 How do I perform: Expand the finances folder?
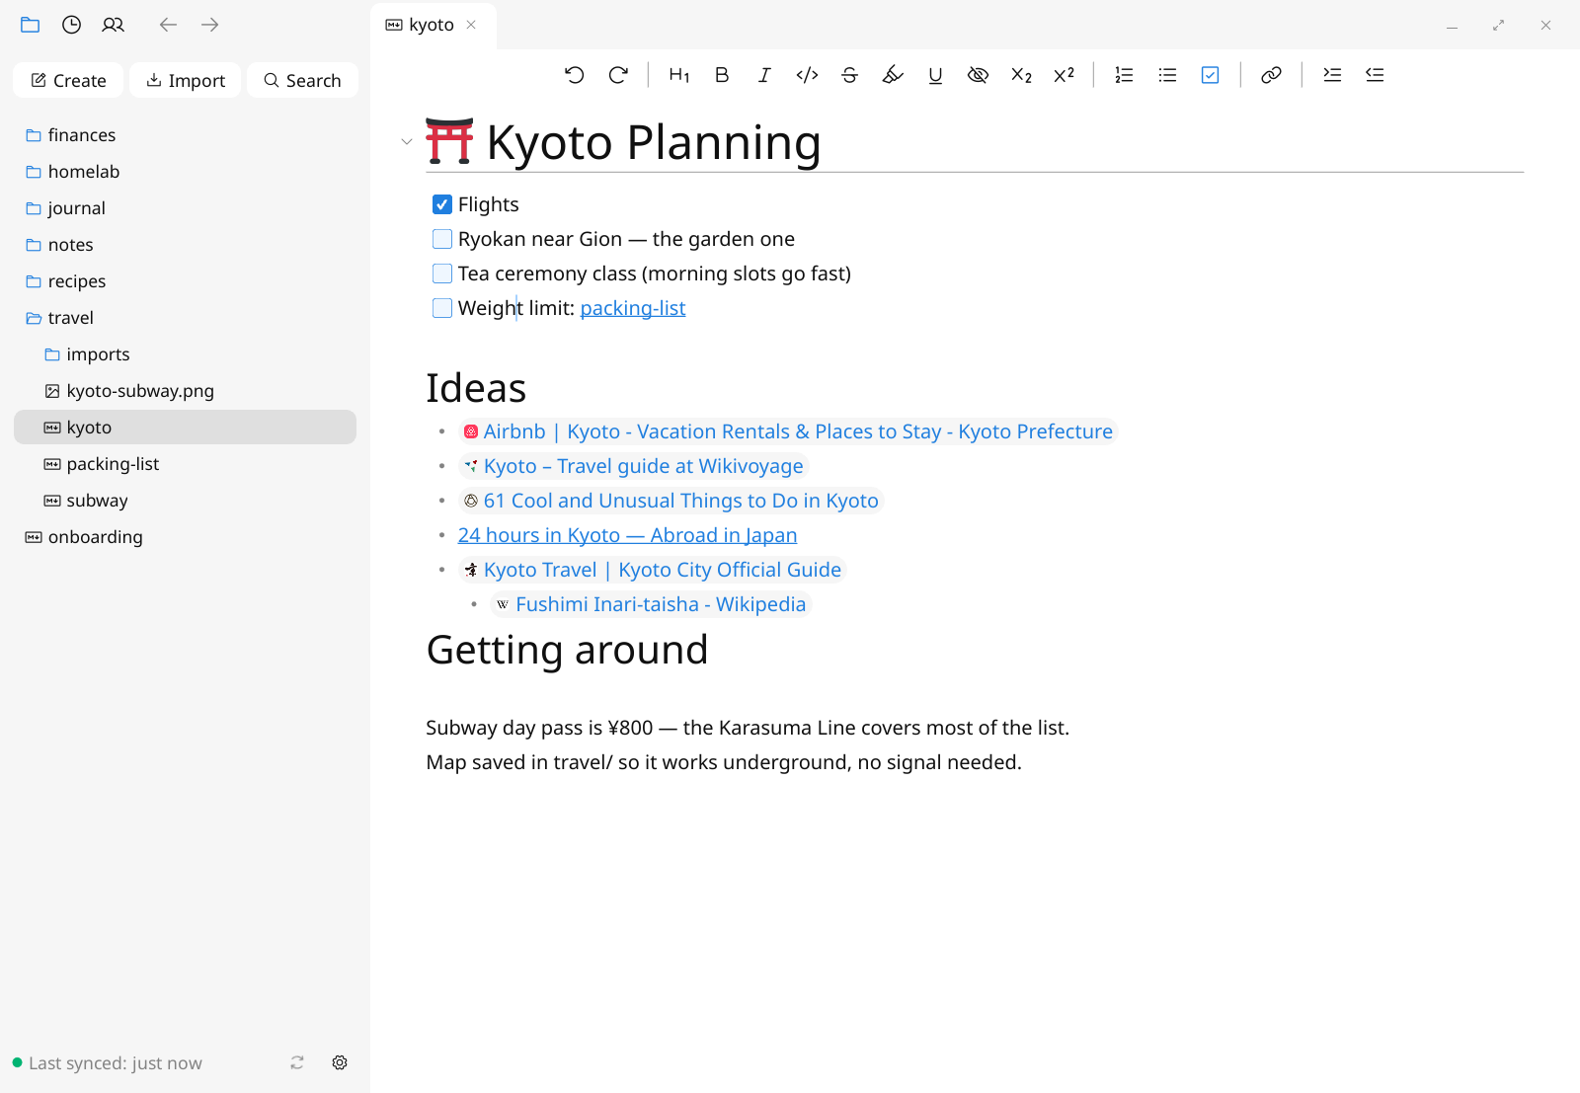click(185, 135)
